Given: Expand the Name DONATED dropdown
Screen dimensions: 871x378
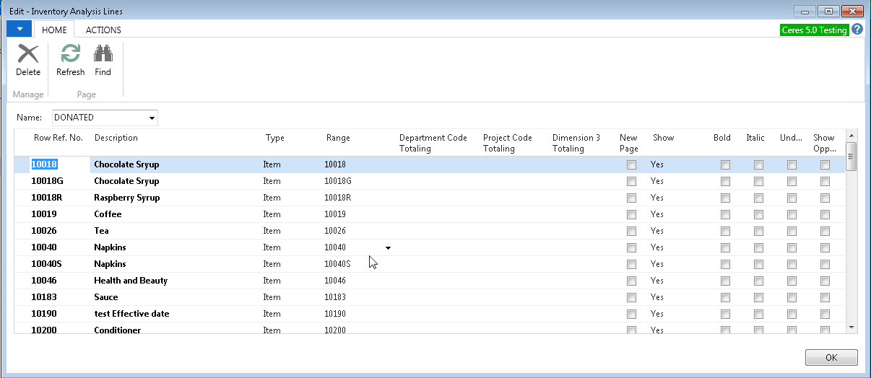Looking at the screenshot, I should tap(152, 118).
